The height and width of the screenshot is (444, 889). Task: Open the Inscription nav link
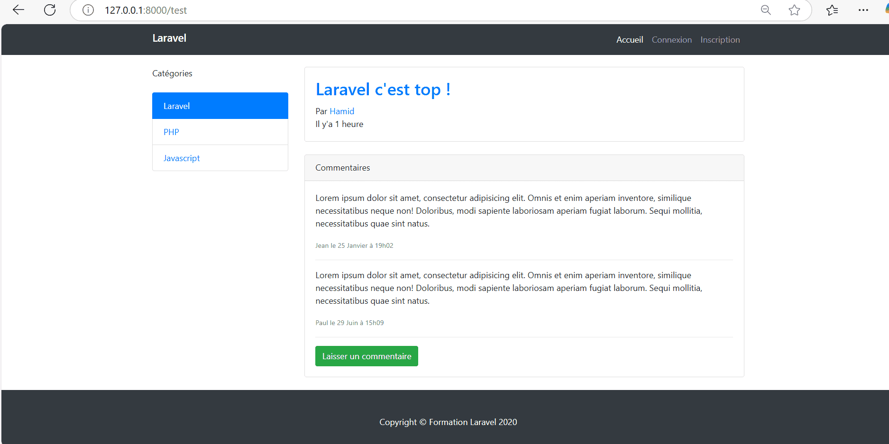[x=720, y=40]
